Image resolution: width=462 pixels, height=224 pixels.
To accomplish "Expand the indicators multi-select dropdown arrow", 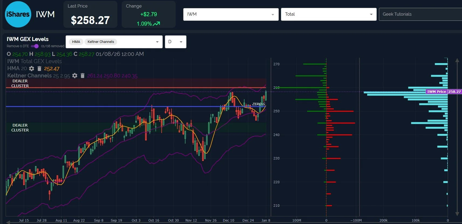I will (157, 42).
